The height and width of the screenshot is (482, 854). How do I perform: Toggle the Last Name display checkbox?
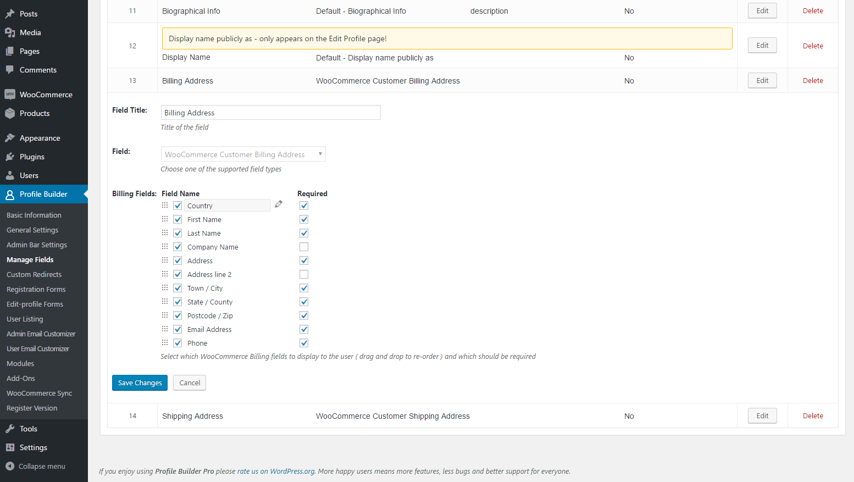click(x=178, y=233)
